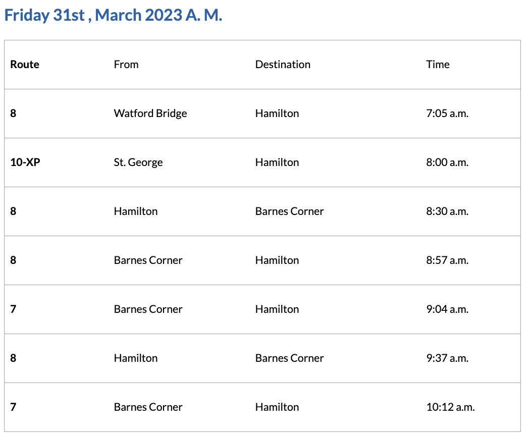Click the From column header

pos(126,65)
